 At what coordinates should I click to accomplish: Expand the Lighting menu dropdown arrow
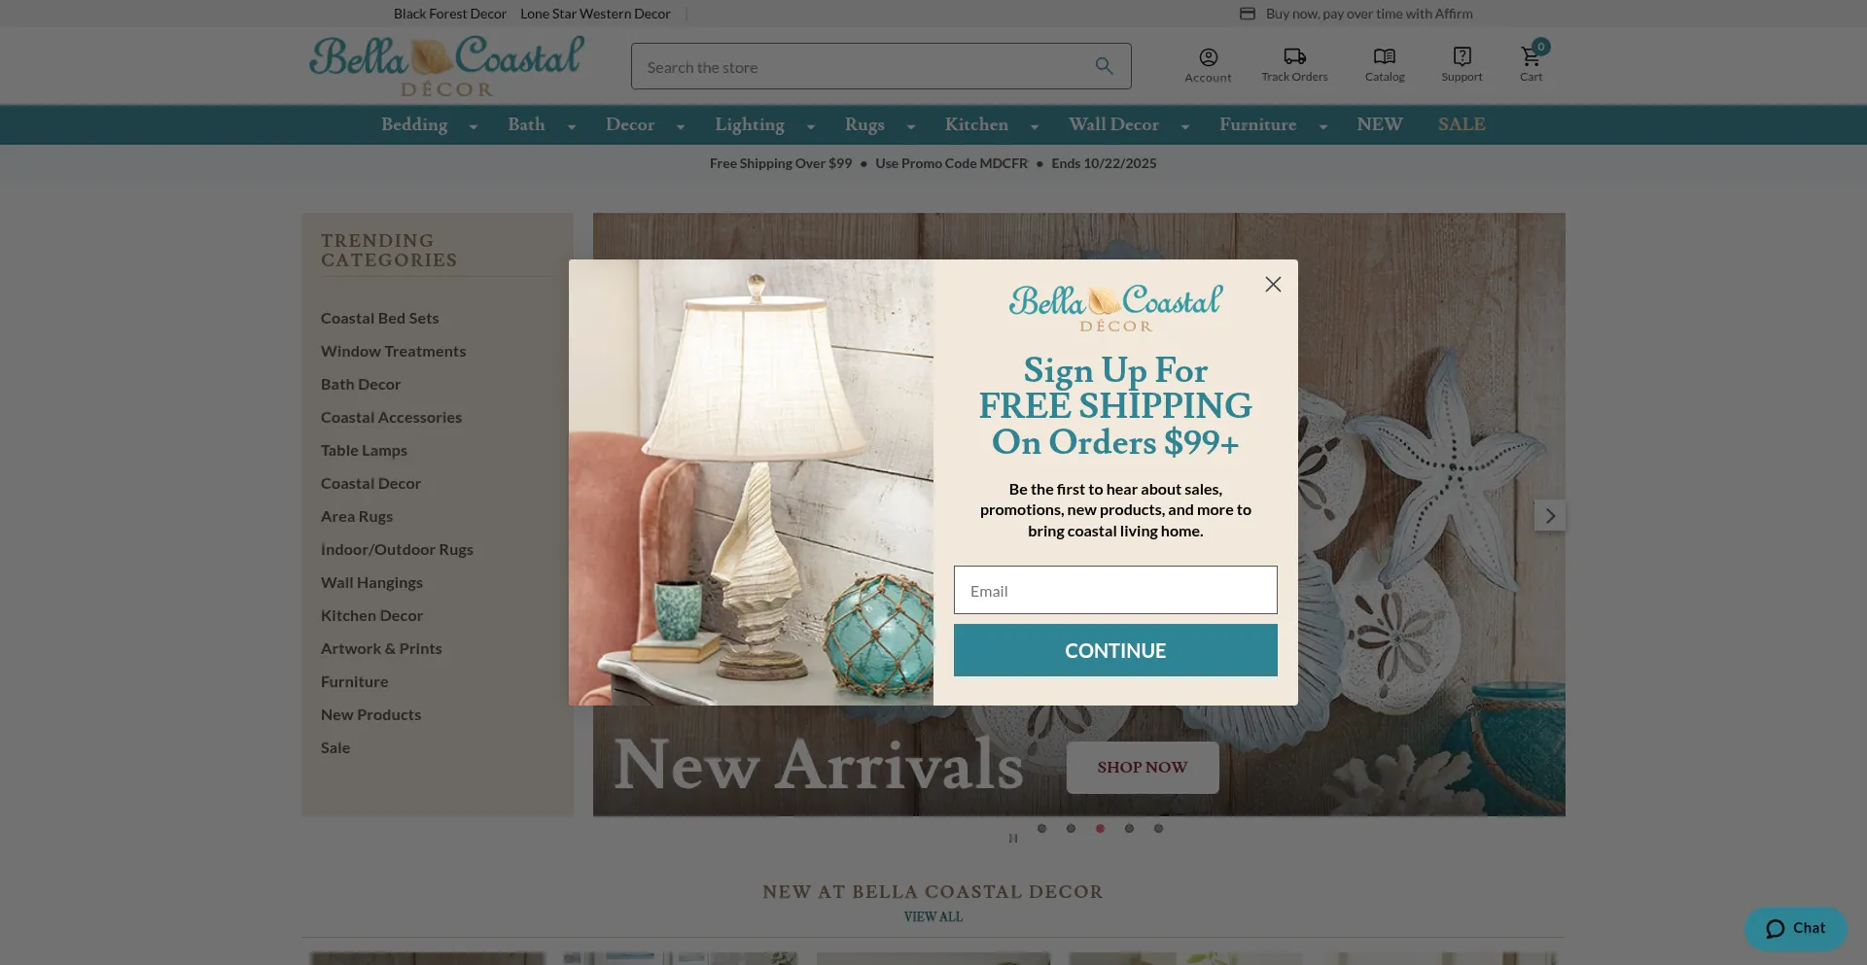click(811, 126)
